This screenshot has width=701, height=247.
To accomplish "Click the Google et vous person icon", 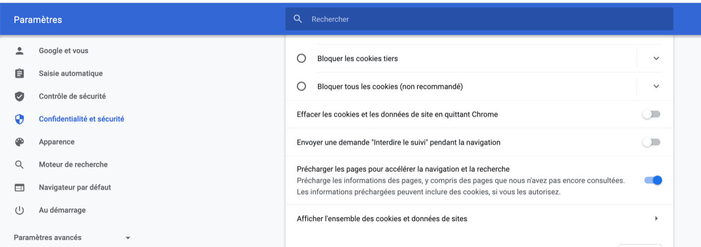I will [x=19, y=51].
